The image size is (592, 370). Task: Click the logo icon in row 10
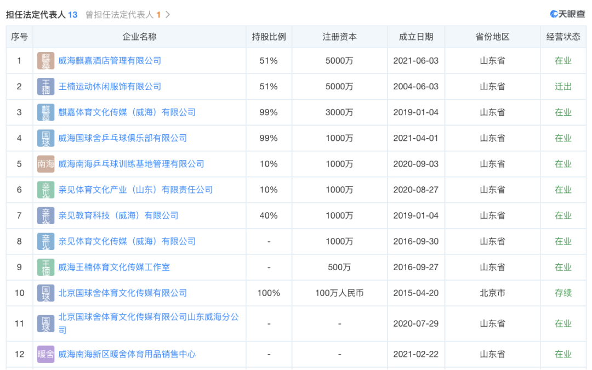coord(45,293)
